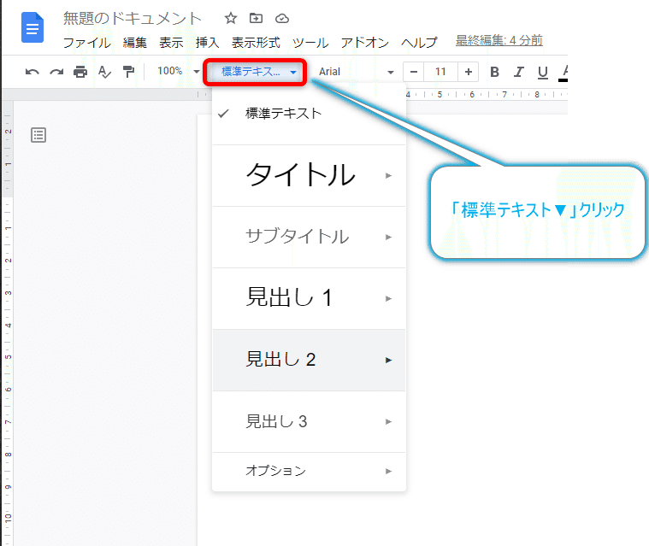Image resolution: width=649 pixels, height=546 pixels.
Task: Open the 挿入 menu
Action: pyautogui.click(x=208, y=42)
